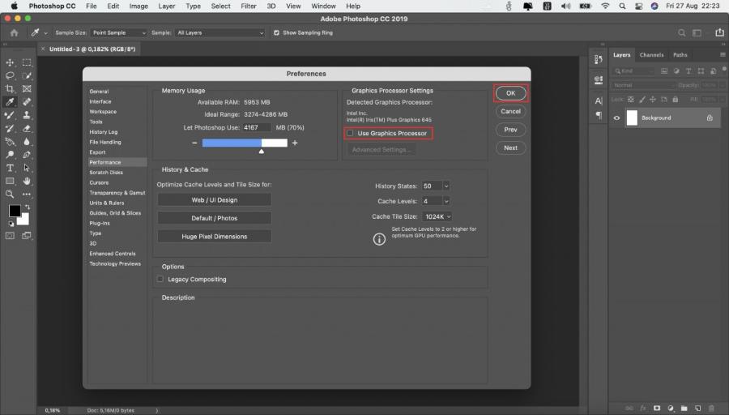Open History States dropdown arrow
729x415 pixels.
446,186
